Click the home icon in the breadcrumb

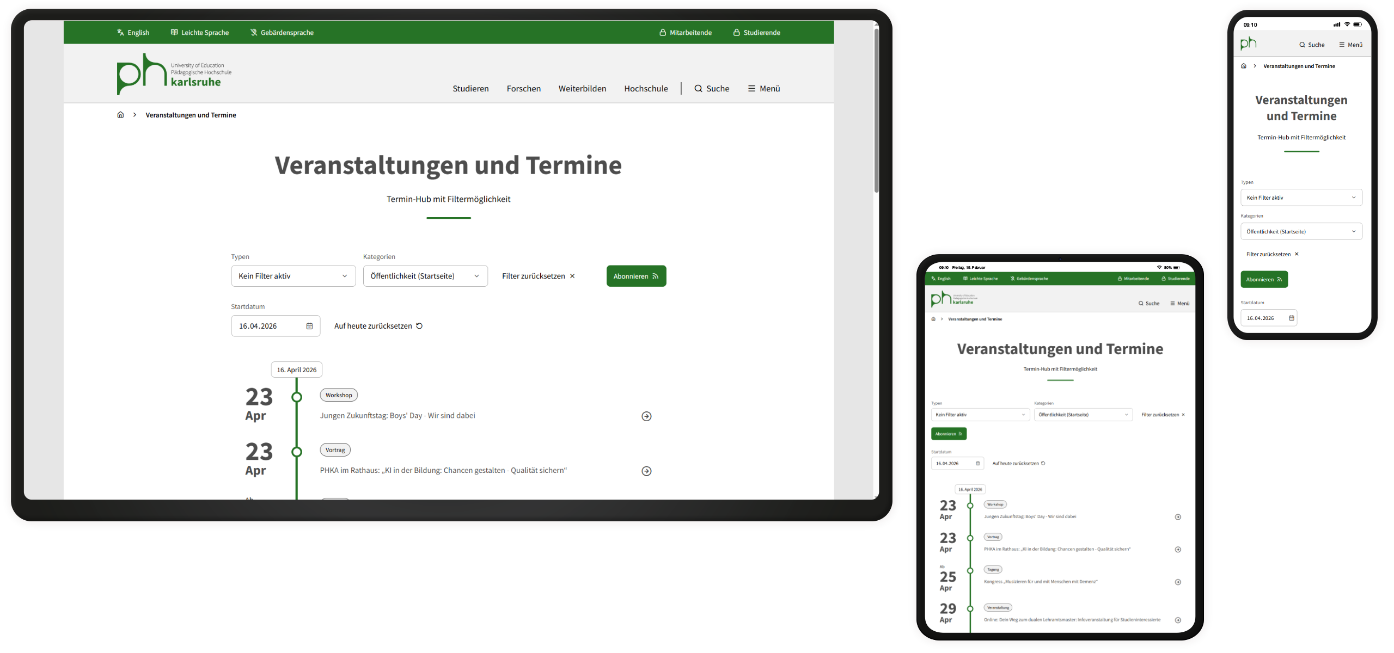coord(120,115)
